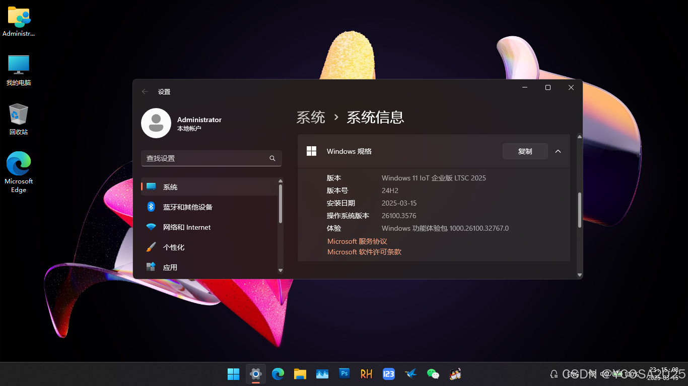The image size is (688, 386).
Task: Click the up arrow of sidebar scrollbar
Action: (281, 181)
